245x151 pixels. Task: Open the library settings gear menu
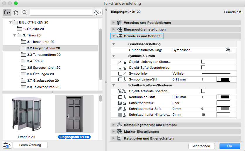click(x=98, y=12)
